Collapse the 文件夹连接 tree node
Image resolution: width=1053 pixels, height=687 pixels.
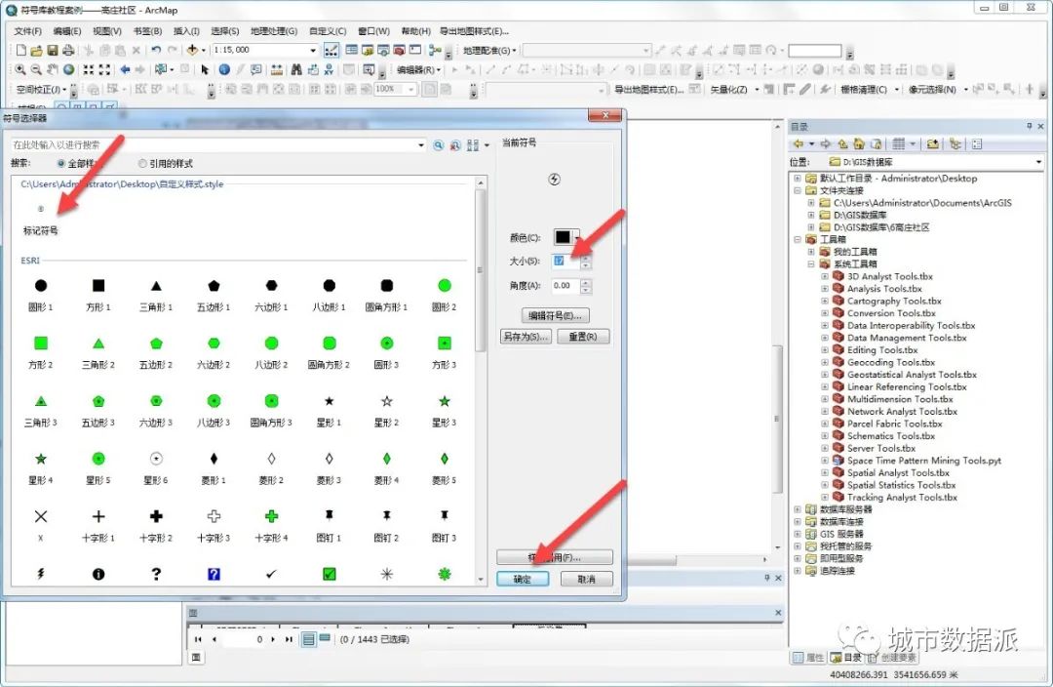click(x=798, y=190)
